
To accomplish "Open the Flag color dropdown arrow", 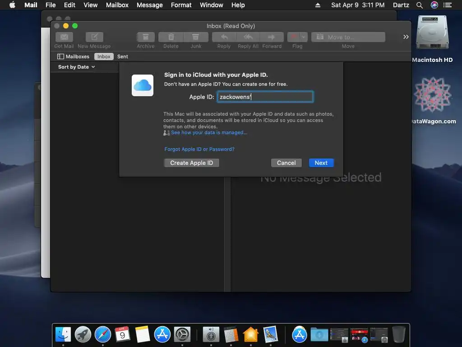I will pos(304,37).
